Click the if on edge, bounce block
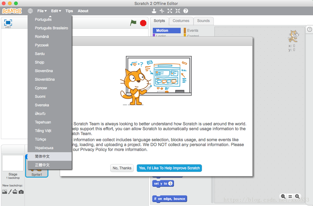Viewport: 313px width, 206px height. coord(169,199)
